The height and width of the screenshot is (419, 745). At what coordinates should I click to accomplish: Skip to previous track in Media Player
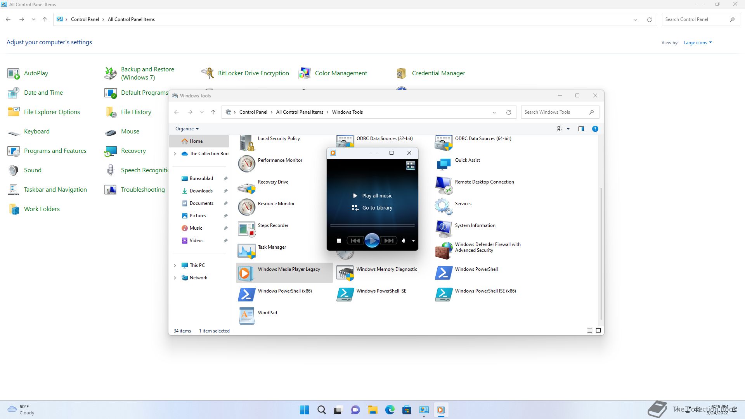coord(355,241)
